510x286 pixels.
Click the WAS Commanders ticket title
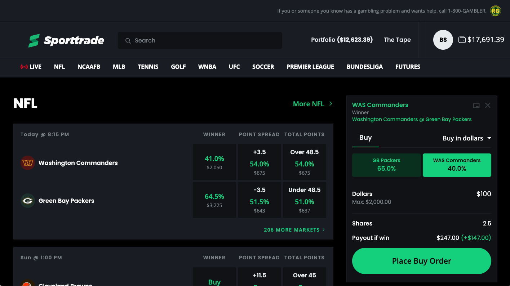pos(380,105)
